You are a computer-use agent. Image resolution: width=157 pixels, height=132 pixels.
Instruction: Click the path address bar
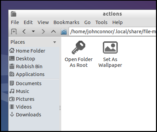click(113, 32)
